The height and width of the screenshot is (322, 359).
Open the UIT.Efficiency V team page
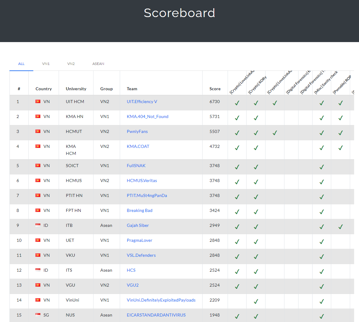pyautogui.click(x=142, y=102)
